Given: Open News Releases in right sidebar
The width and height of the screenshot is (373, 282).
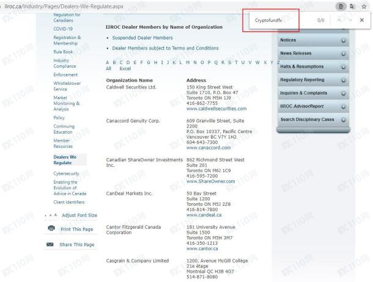Looking at the screenshot, I should click(296, 53).
